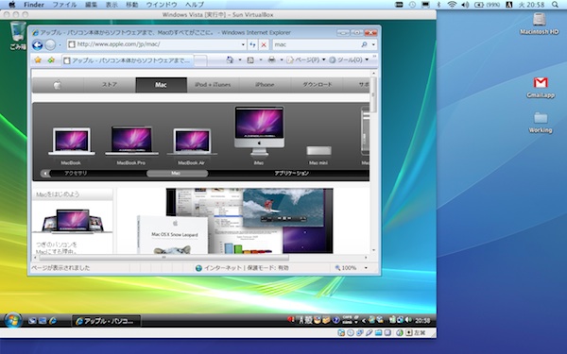Viewport: 567px width, 354px height.
Task: Expand the Print button dropdown arrow
Action: pyautogui.click(x=282, y=60)
